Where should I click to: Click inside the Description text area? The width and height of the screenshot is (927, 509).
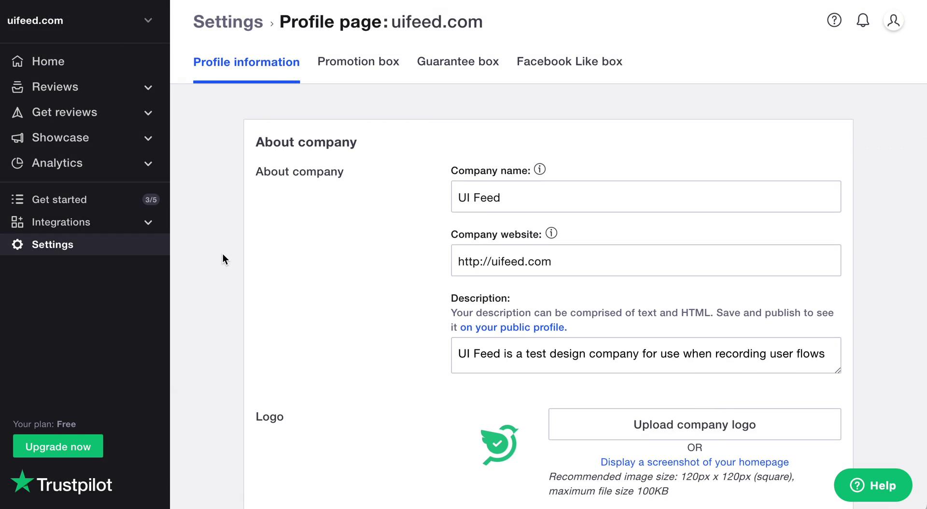tap(646, 355)
